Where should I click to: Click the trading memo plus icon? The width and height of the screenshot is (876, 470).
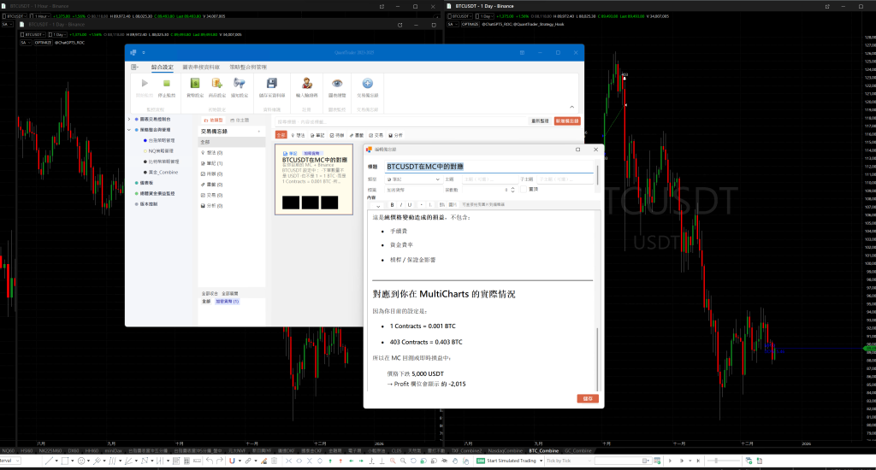[x=368, y=84]
